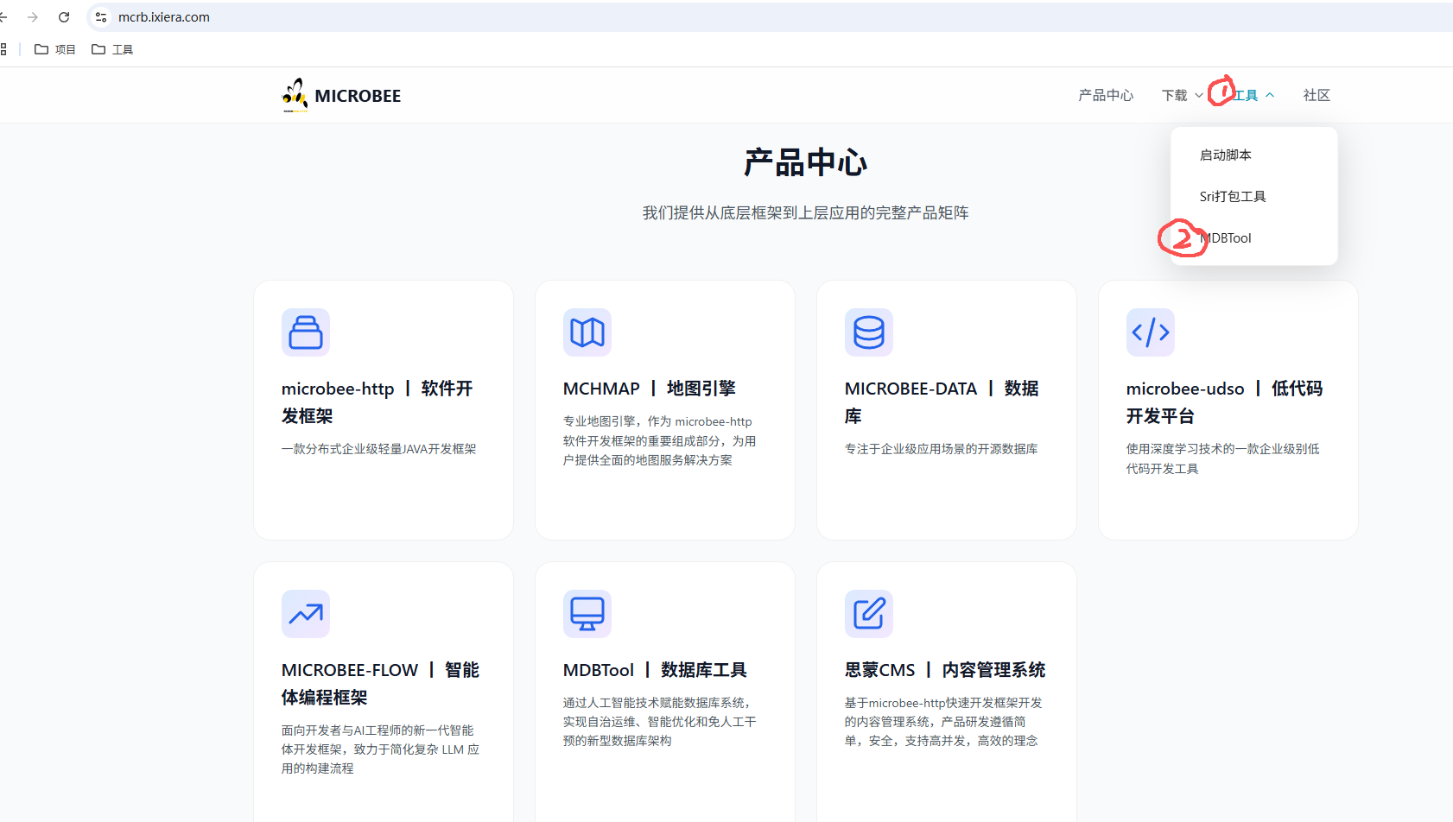Click the MICROBEE-DATA database icon
Viewport: 1453px width, 822px height.
[869, 332]
